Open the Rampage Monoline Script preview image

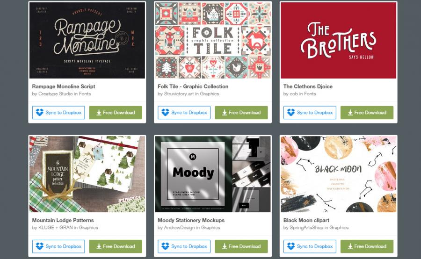click(87, 40)
